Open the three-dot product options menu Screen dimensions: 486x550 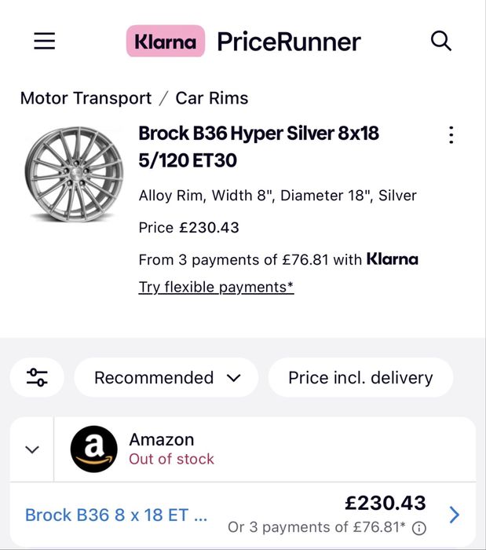pyautogui.click(x=451, y=134)
